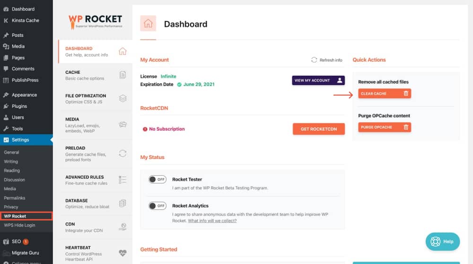Click the Tools wrench icon

click(x=6, y=129)
